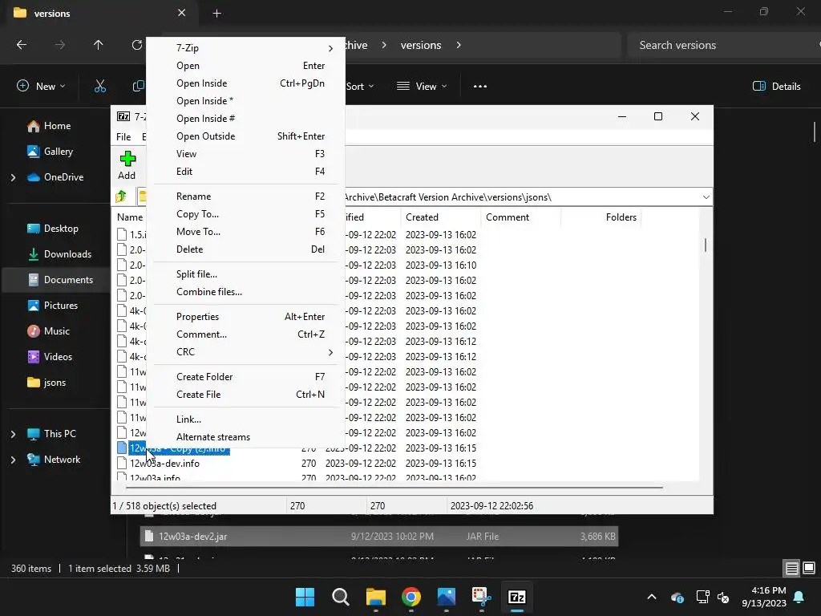Screen dimensions: 821x616
Task: Select 12w03a-dev2.jar in Explorer list
Action: tap(379, 537)
